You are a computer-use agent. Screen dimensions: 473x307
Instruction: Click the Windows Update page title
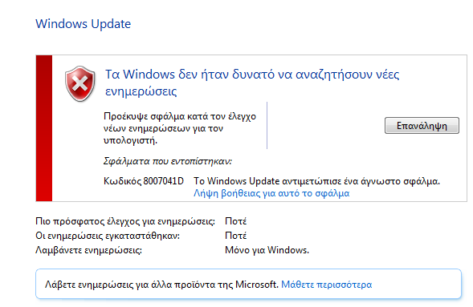[84, 24]
